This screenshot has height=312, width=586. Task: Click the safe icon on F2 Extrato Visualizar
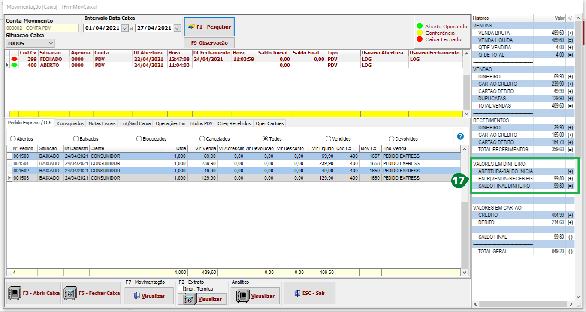(190, 299)
